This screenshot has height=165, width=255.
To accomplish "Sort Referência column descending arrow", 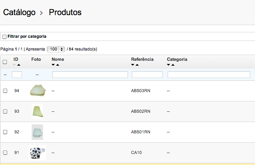I will click(133, 65).
